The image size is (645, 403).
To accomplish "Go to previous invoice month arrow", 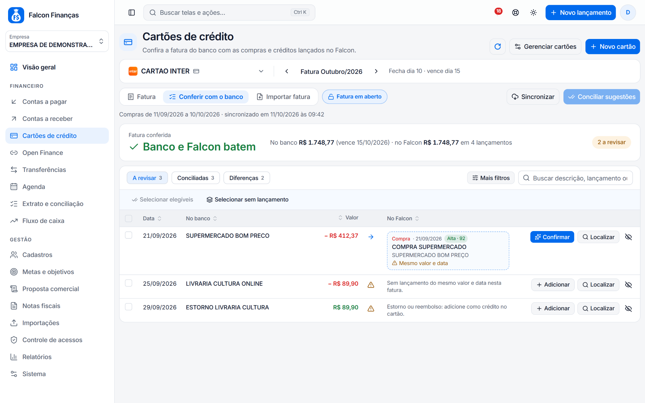I will click(287, 71).
